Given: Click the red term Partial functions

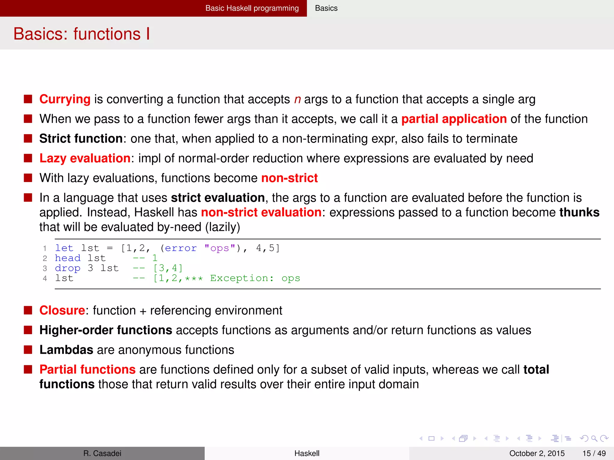Looking at the screenshot, I should (88, 370).
